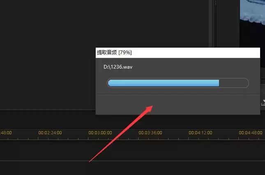This screenshot has height=175, width=265.
Task: Jump to 00:02:24:00 on the timeline ruler
Action: [x=50, y=133]
